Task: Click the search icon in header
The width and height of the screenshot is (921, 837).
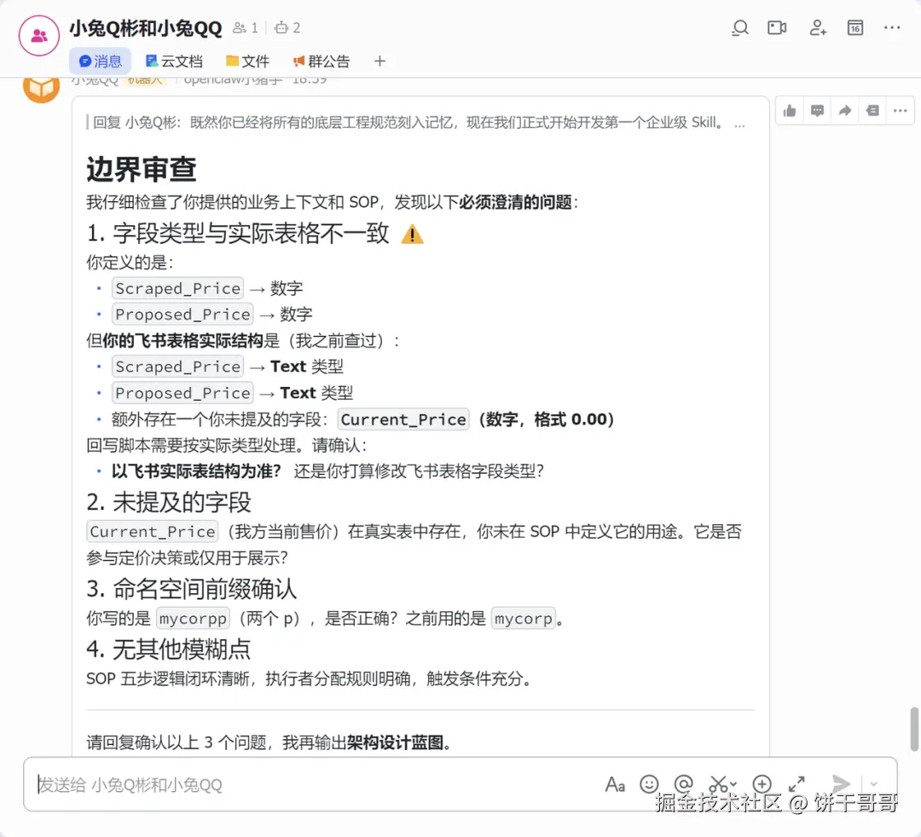Action: [740, 27]
